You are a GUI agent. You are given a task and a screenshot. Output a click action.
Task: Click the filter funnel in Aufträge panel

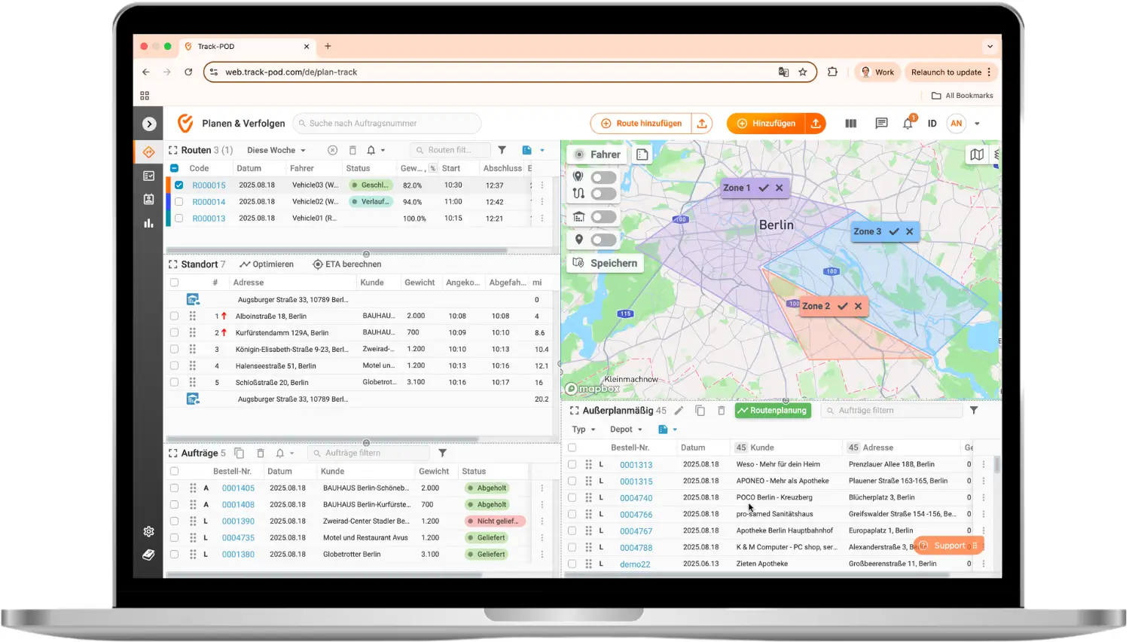click(443, 453)
